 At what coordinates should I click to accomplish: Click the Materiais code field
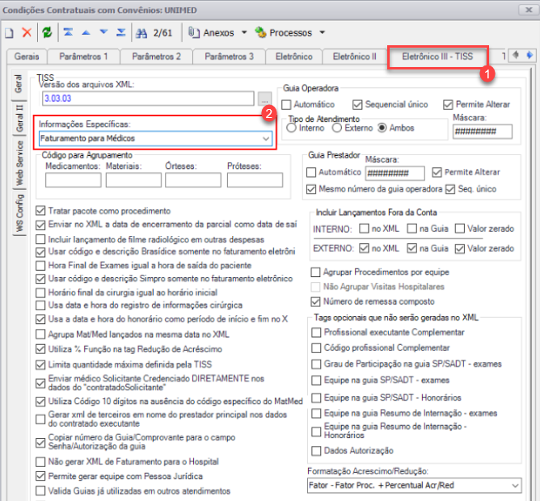tap(133, 180)
